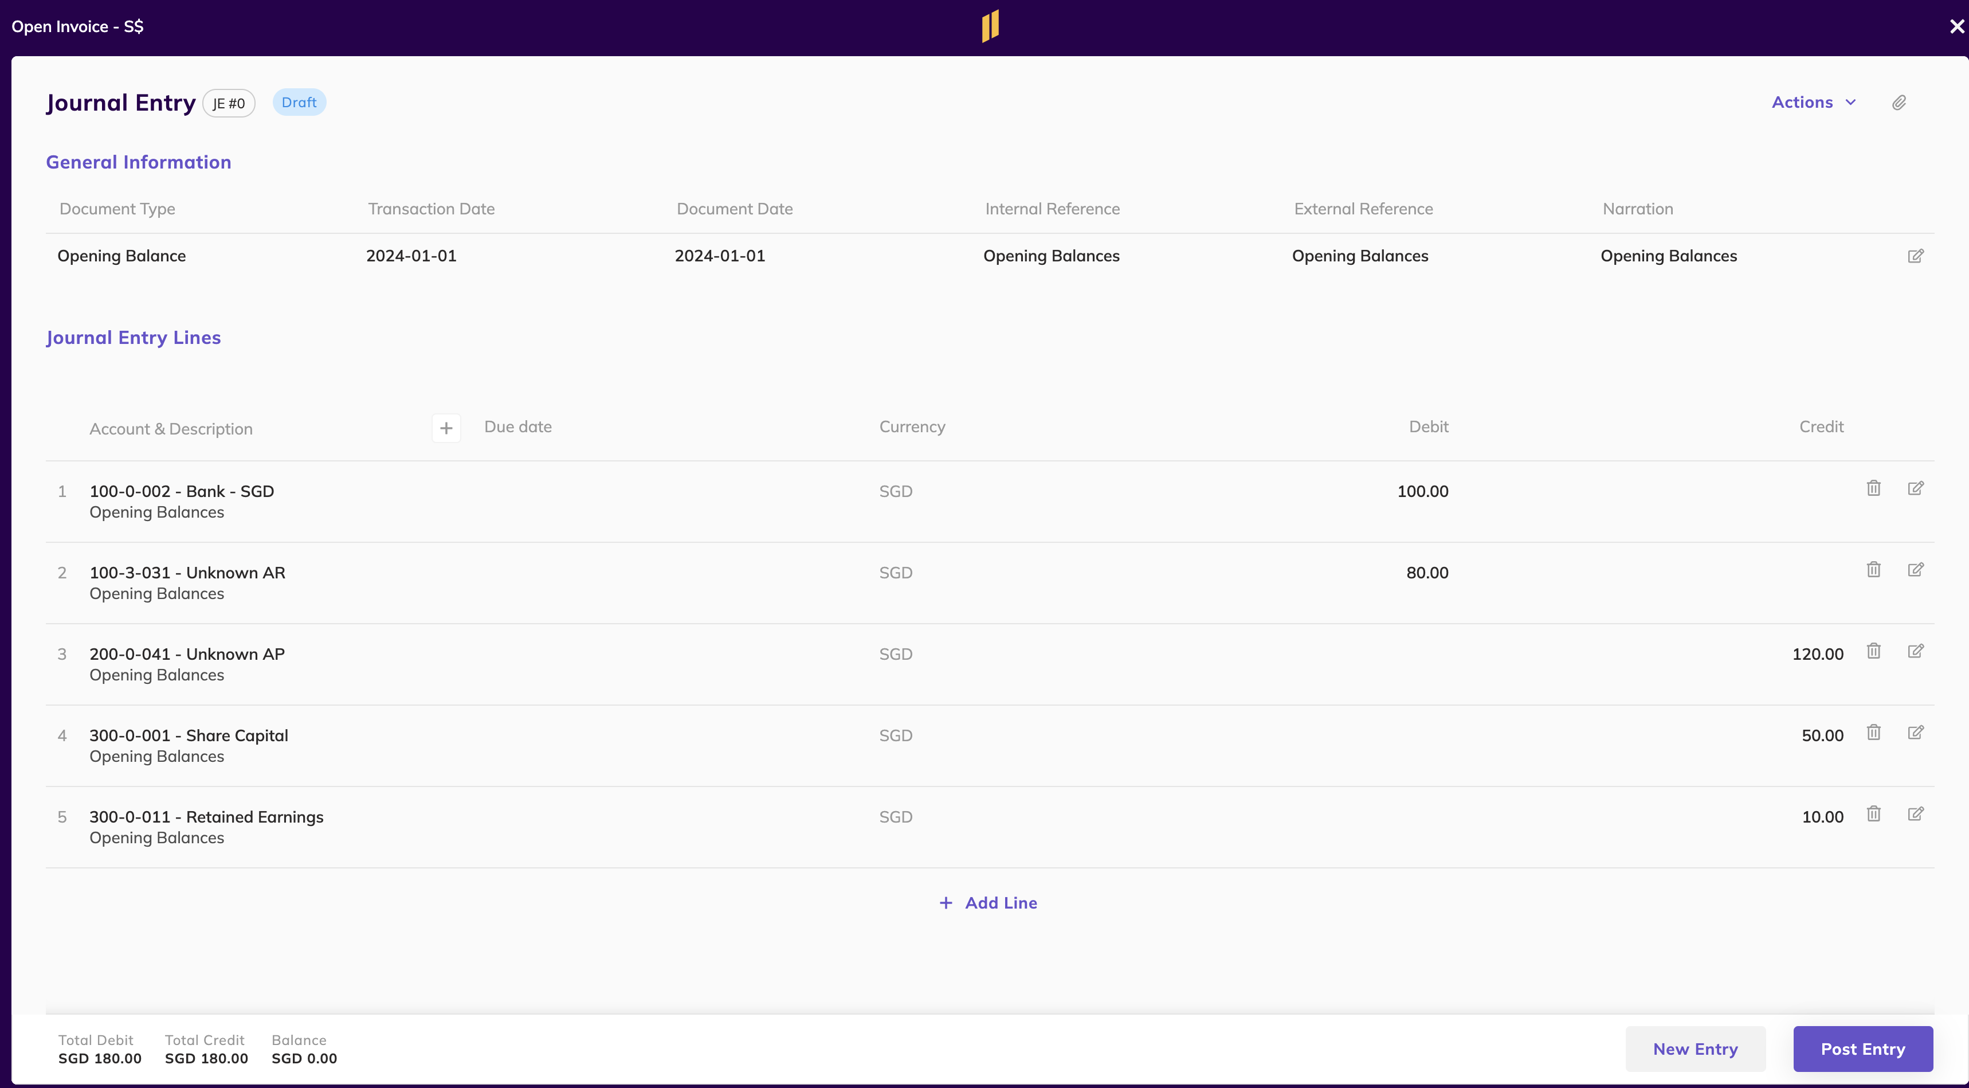
Task: Click the Balance SGD 0.00 value
Action: [304, 1058]
